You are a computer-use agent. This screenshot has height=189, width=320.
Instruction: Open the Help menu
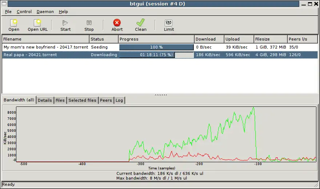coord(63,12)
